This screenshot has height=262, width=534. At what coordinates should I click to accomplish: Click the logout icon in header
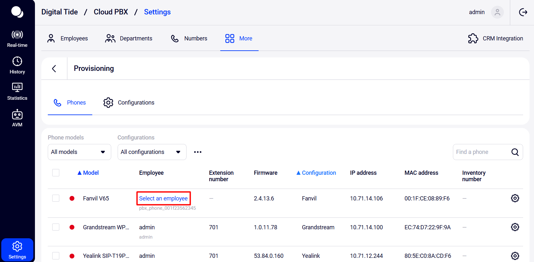click(x=523, y=12)
